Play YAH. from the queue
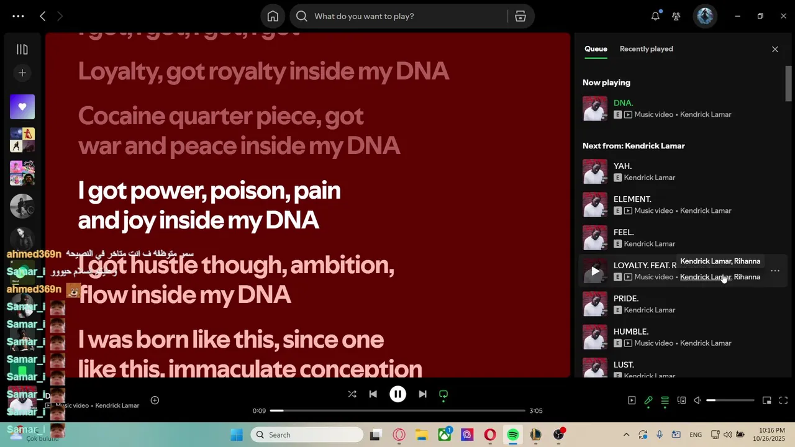 pyautogui.click(x=682, y=171)
